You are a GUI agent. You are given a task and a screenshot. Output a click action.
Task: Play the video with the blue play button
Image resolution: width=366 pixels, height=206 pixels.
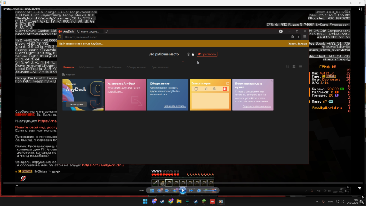[x=183, y=190]
